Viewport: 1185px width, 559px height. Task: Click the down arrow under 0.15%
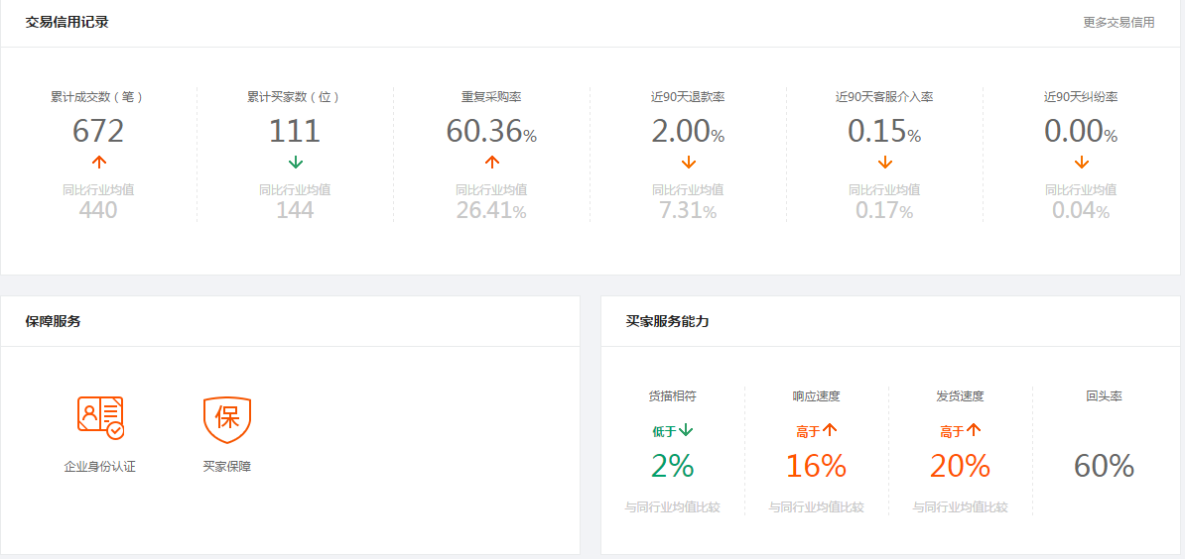[884, 163]
